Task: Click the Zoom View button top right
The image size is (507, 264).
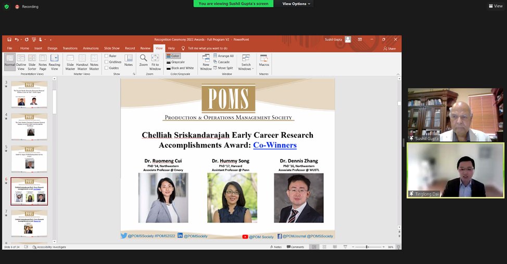Action: click(496, 6)
